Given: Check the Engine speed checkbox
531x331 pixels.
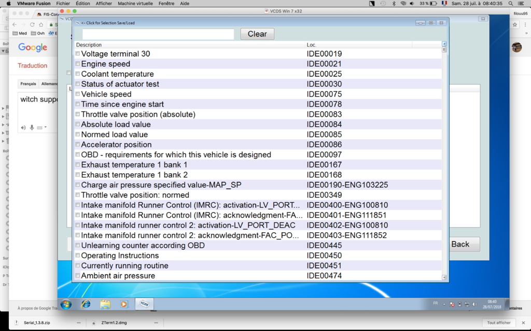Looking at the screenshot, I should tap(78, 64).
